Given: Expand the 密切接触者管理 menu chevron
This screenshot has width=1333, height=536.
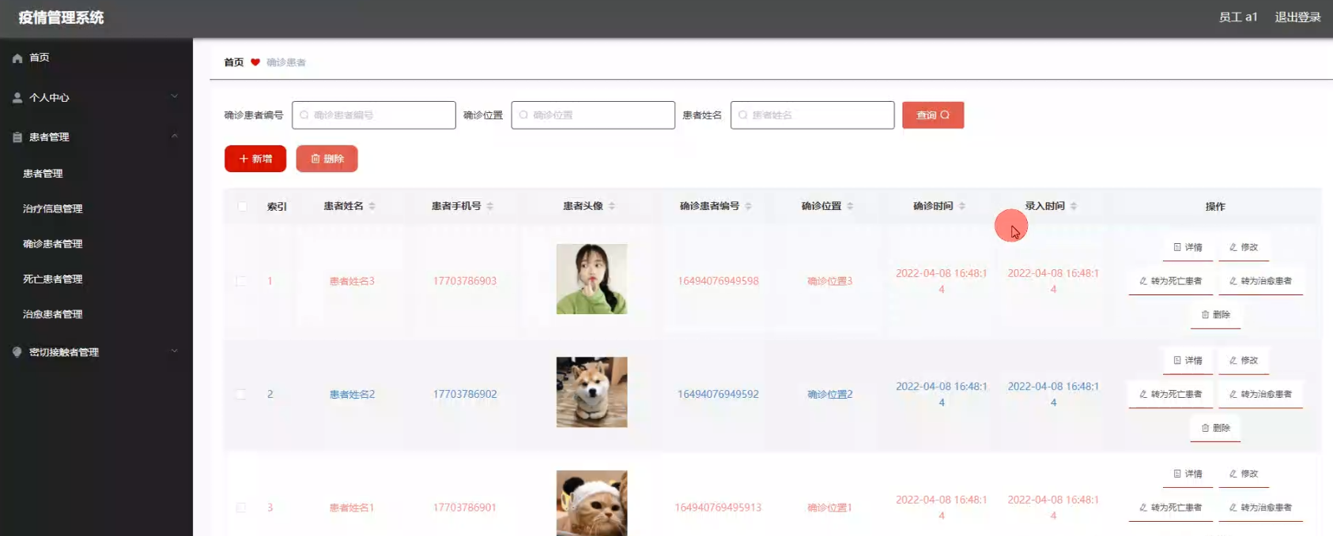Looking at the screenshot, I should [x=175, y=351].
